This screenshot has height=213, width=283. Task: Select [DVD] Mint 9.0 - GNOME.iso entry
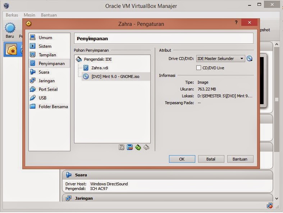pos(115,77)
